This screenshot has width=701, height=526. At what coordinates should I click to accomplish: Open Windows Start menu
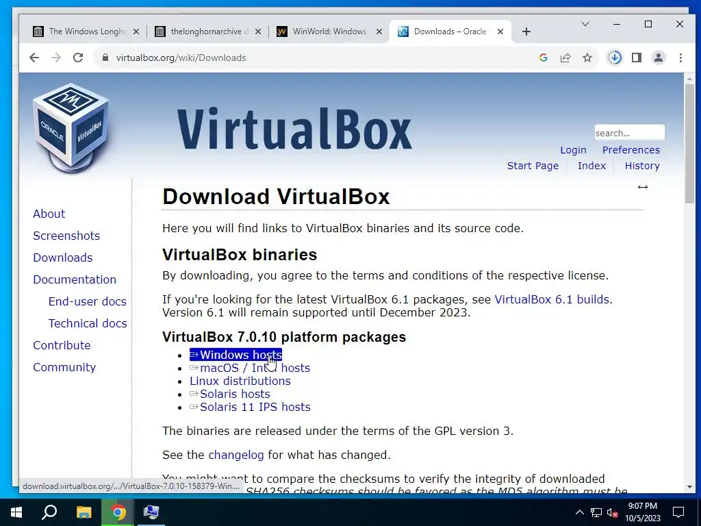[x=16, y=512]
